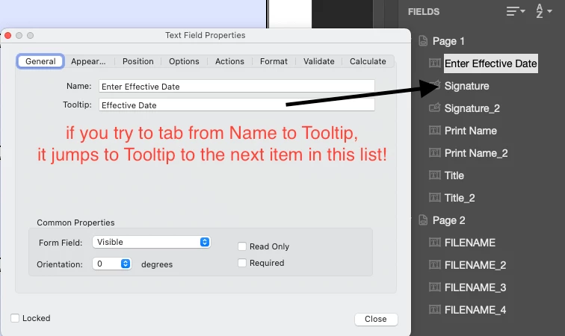
Task: Click text field icon beside FILENAME
Action: [434, 242]
